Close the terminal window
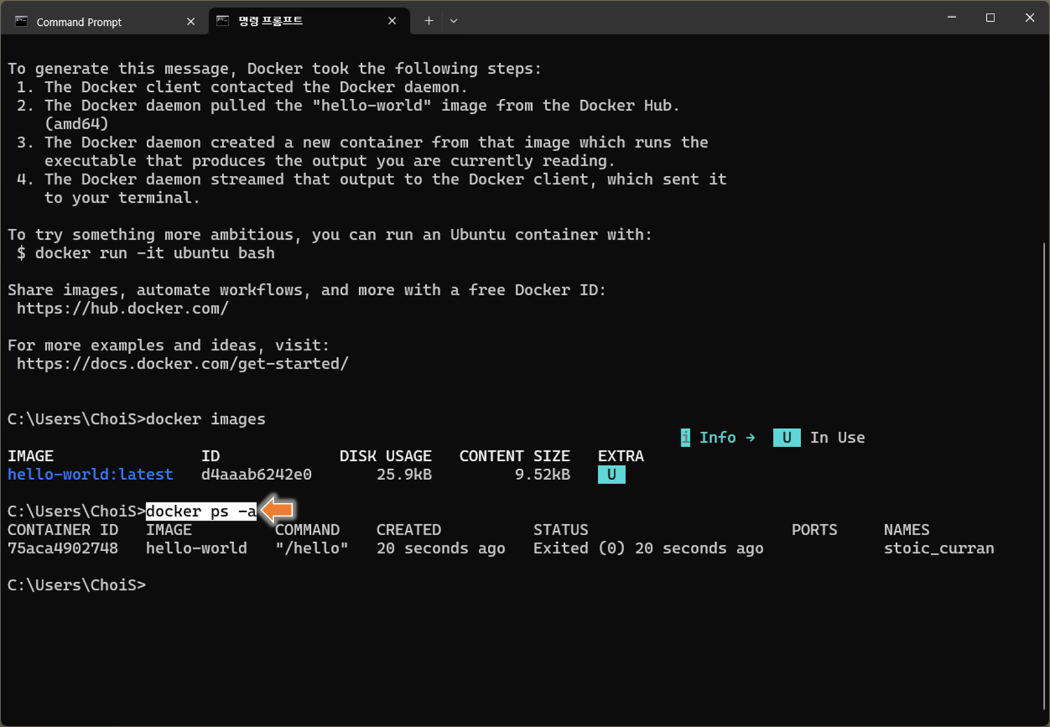 click(1030, 17)
